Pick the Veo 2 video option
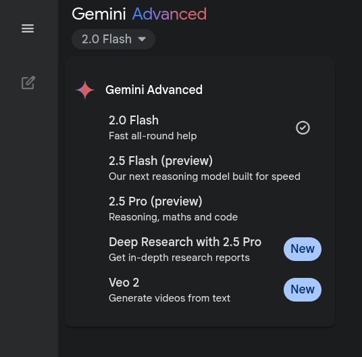Image resolution: width=362 pixels, height=357 pixels. pyautogui.click(x=200, y=290)
